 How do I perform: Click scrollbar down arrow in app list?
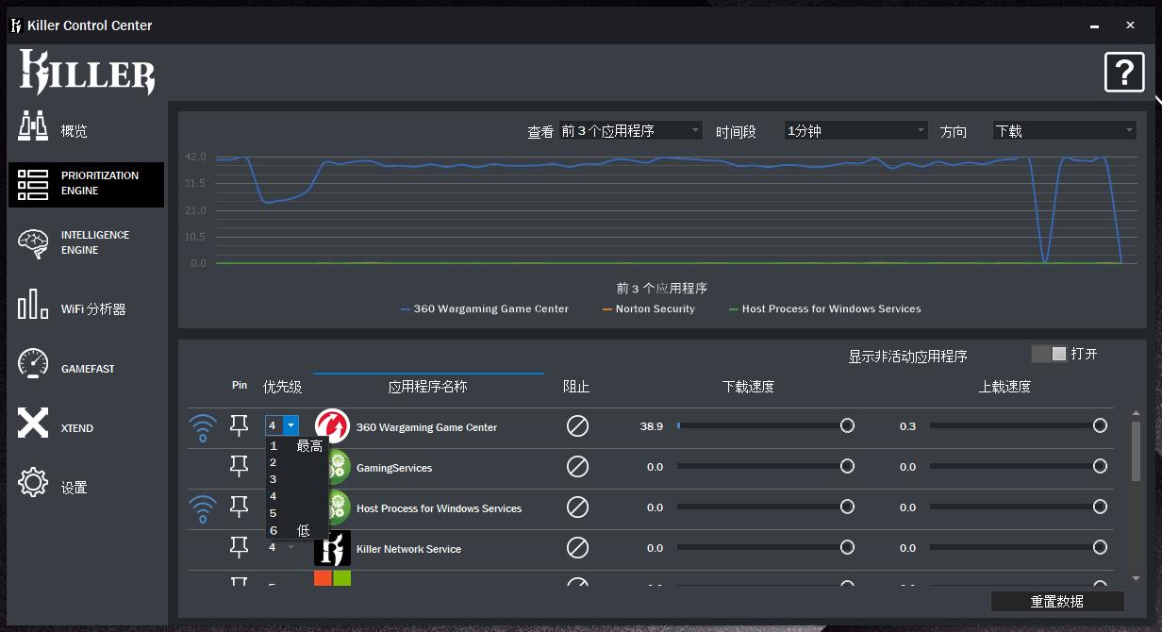(1136, 578)
